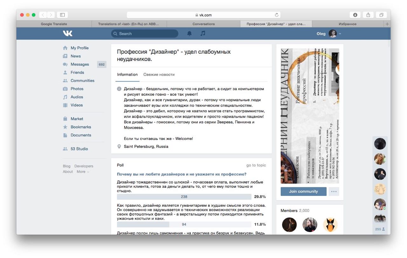Open Oleg account dropdown arrow
This screenshot has height=258, width=407.
pyautogui.click(x=340, y=34)
